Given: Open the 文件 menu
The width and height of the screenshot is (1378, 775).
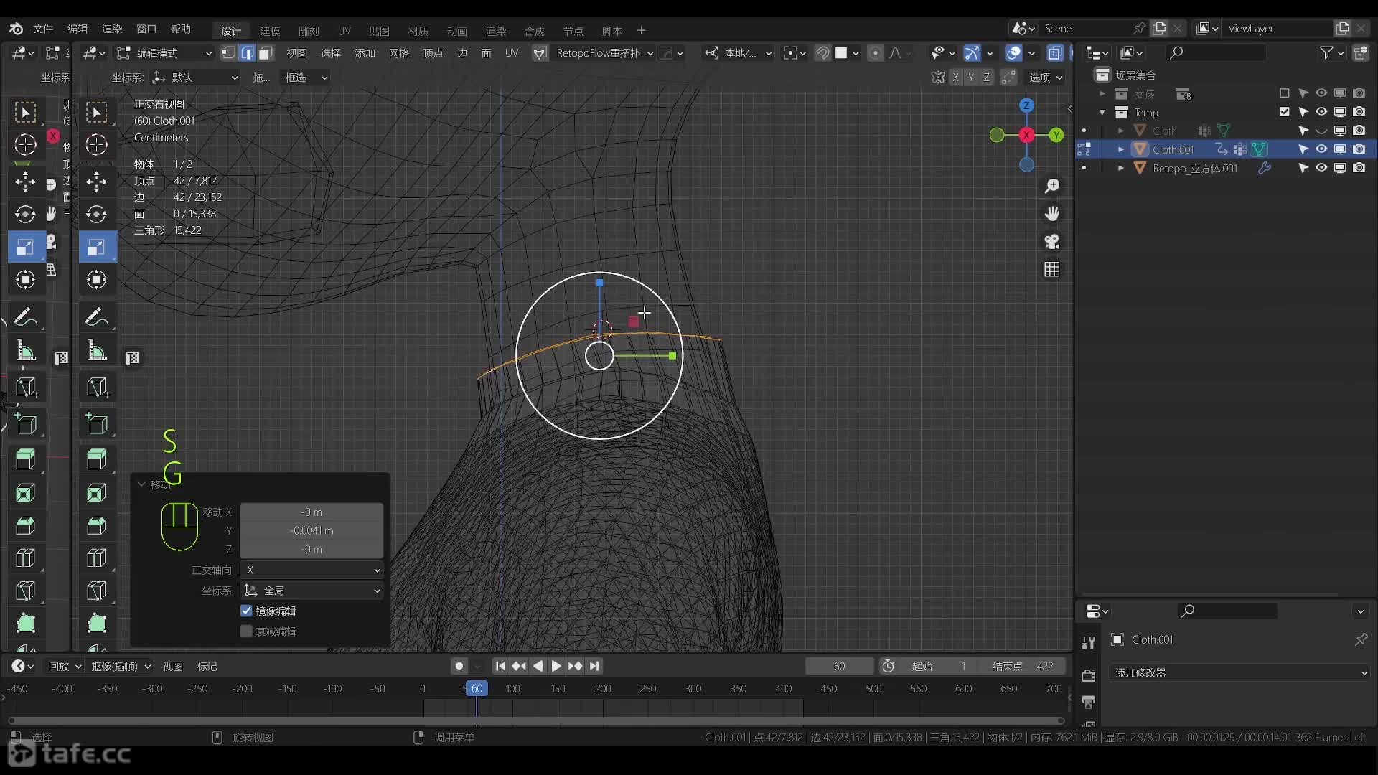Looking at the screenshot, I should click(x=43, y=29).
